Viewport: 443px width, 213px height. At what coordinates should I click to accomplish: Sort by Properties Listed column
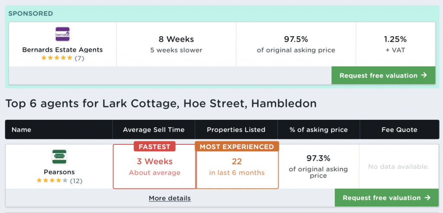pos(236,130)
